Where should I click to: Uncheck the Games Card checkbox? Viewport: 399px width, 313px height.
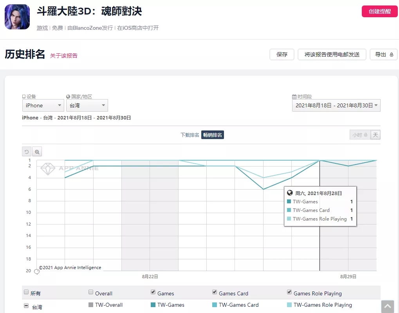pos(215,292)
